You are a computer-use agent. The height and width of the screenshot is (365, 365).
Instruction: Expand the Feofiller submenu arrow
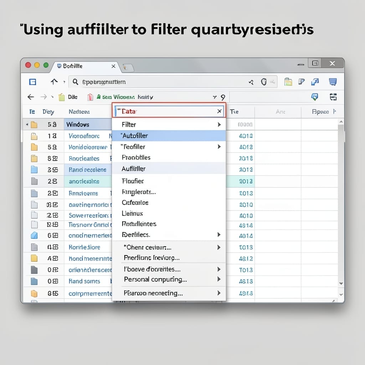(219, 146)
